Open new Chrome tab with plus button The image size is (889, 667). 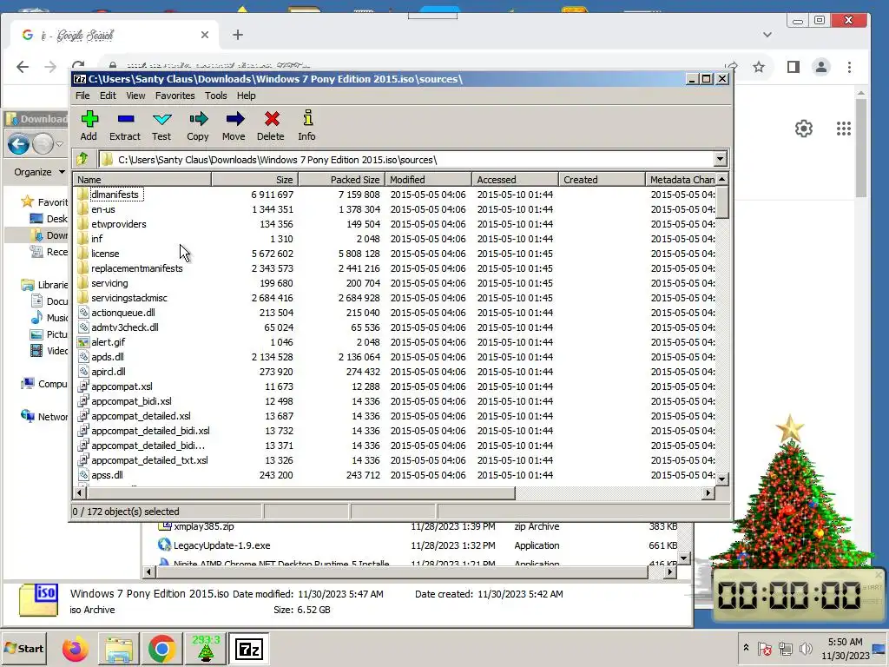238,35
